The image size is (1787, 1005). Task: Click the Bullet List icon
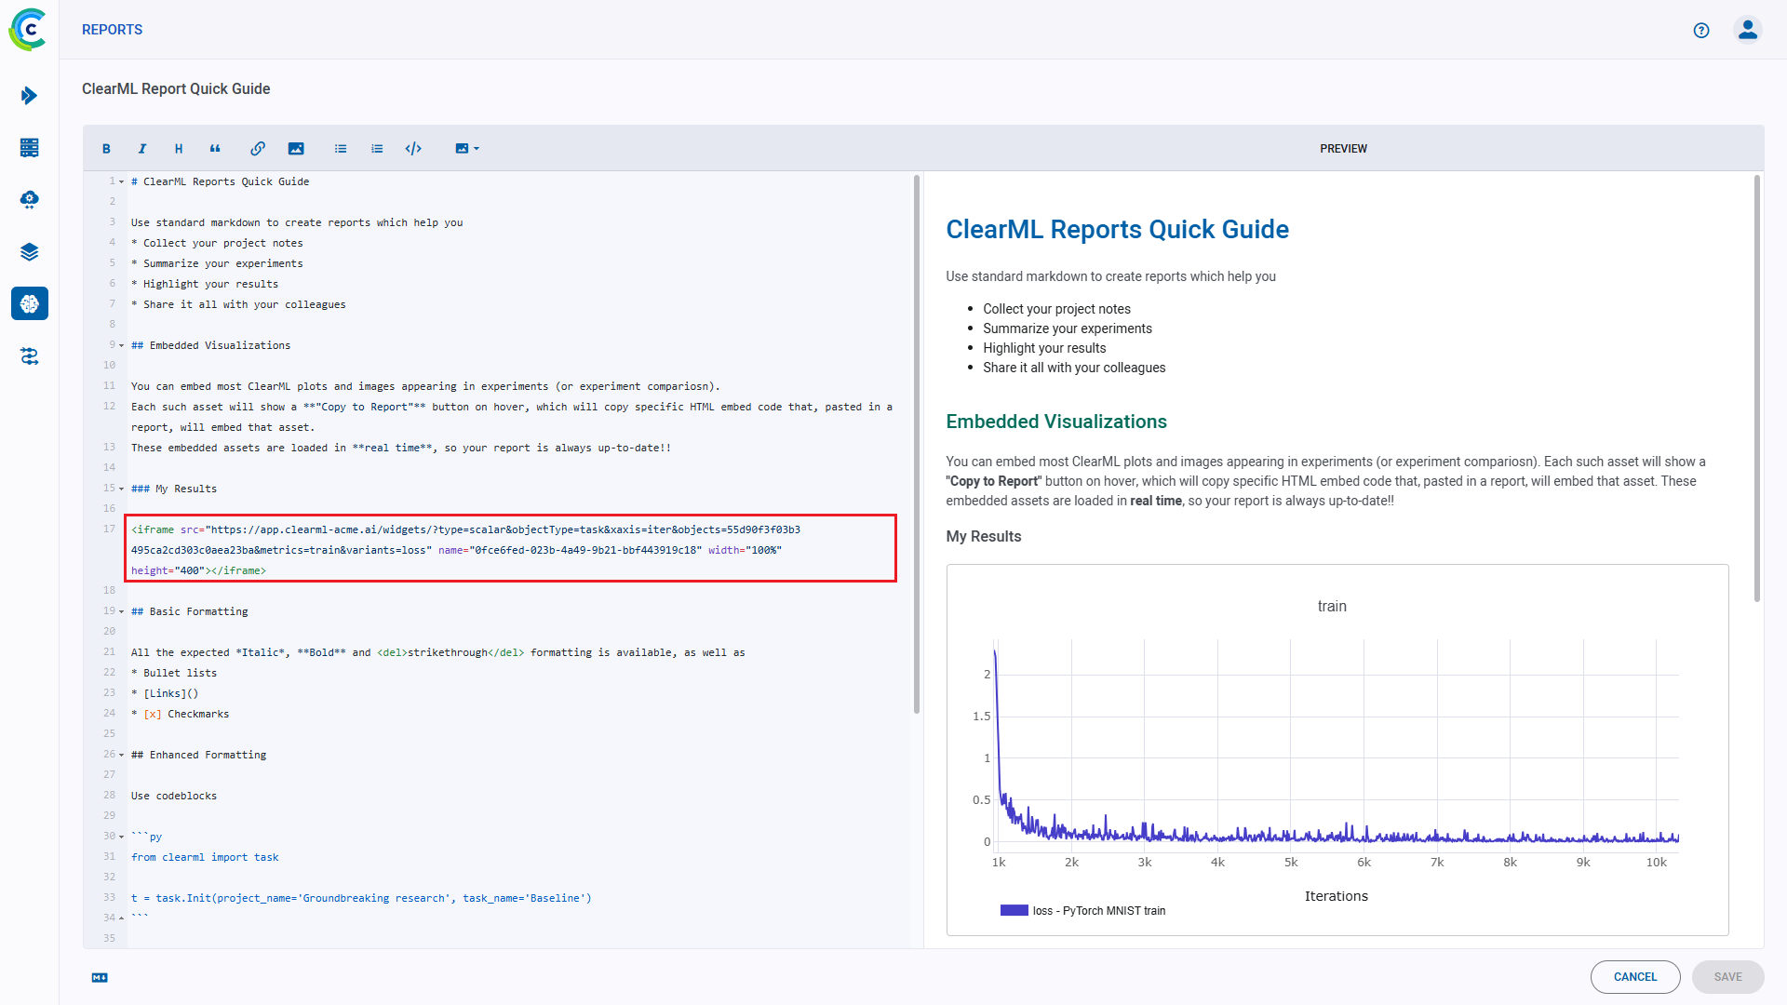[x=342, y=149]
